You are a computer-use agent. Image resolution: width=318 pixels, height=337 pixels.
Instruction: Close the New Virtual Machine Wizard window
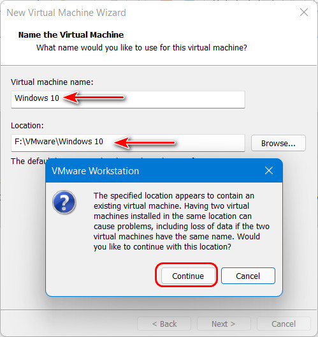pos(304,12)
